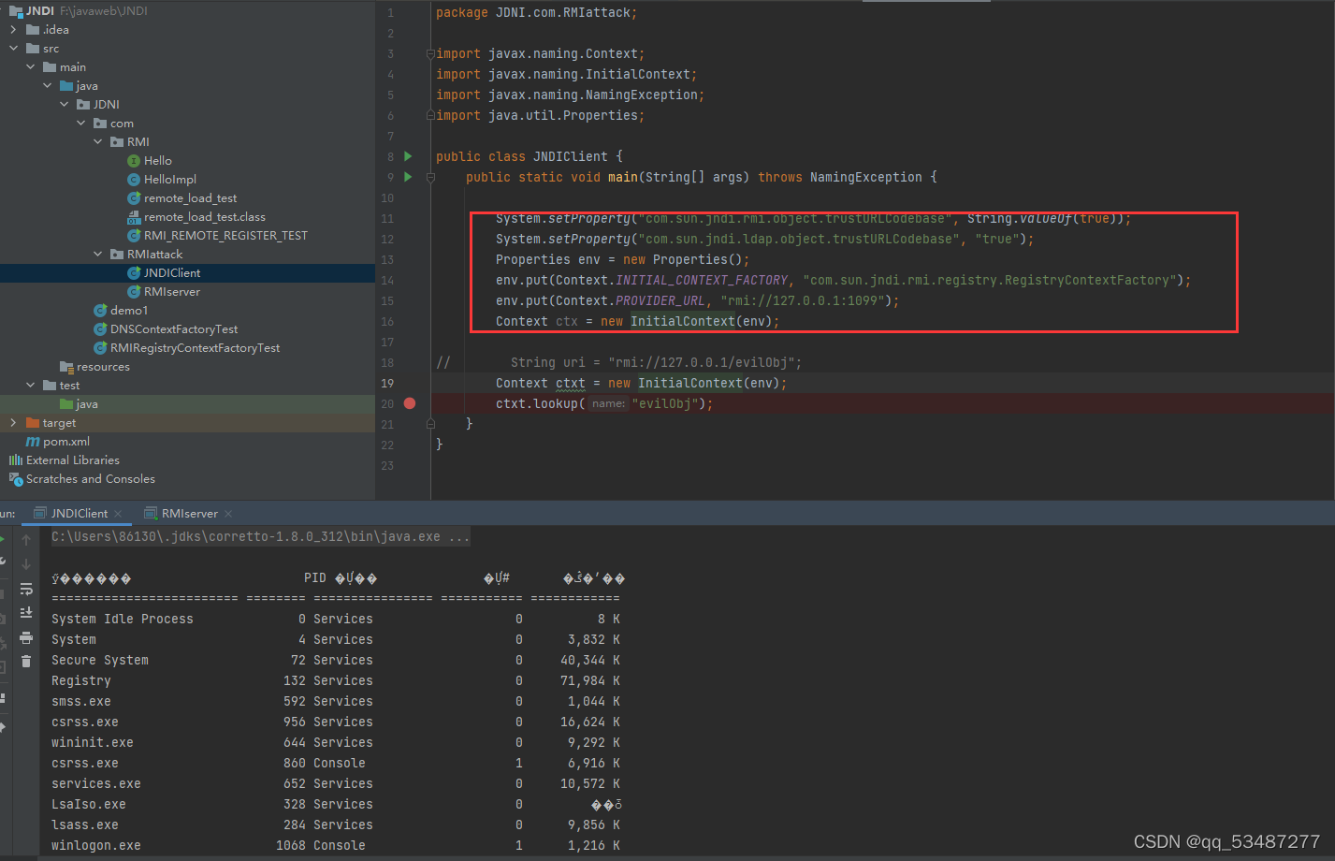Viewport: 1335px width, 861px height.
Task: Click "Registry" console row
Action: [x=336, y=680]
